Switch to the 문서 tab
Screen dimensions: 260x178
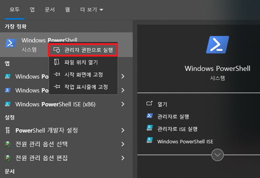[50, 10]
